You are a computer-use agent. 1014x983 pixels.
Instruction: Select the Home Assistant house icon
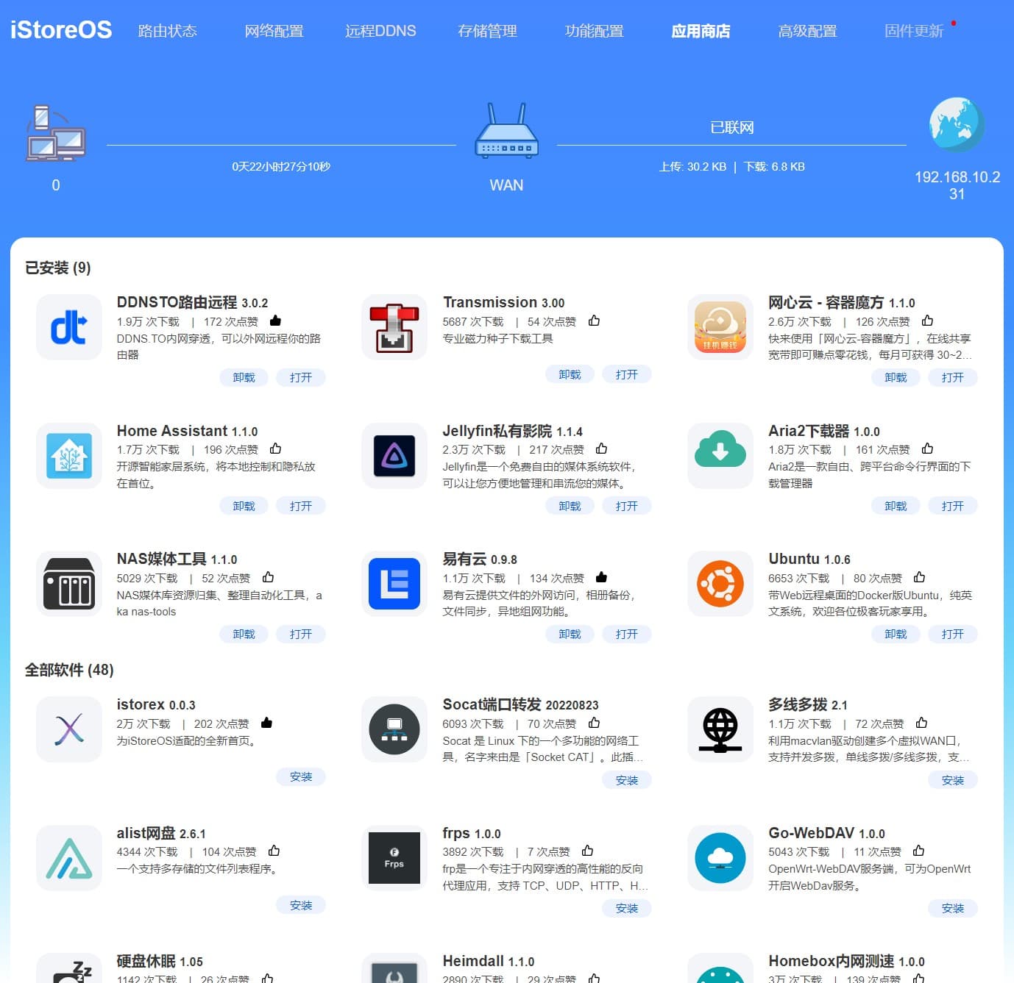pyautogui.click(x=68, y=455)
